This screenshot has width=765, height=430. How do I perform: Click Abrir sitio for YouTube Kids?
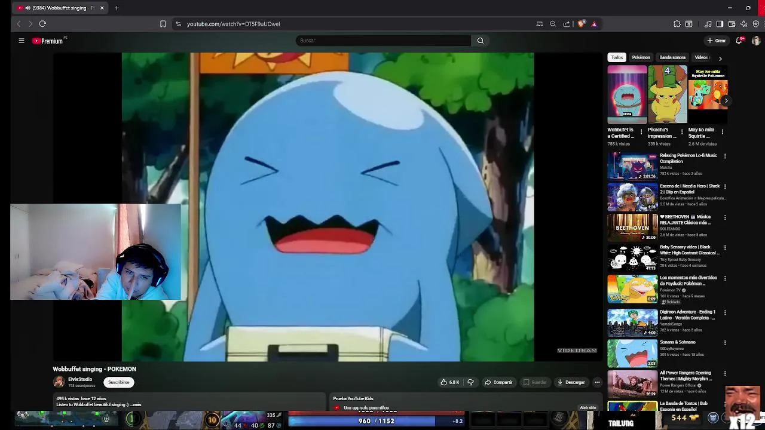pyautogui.click(x=588, y=408)
